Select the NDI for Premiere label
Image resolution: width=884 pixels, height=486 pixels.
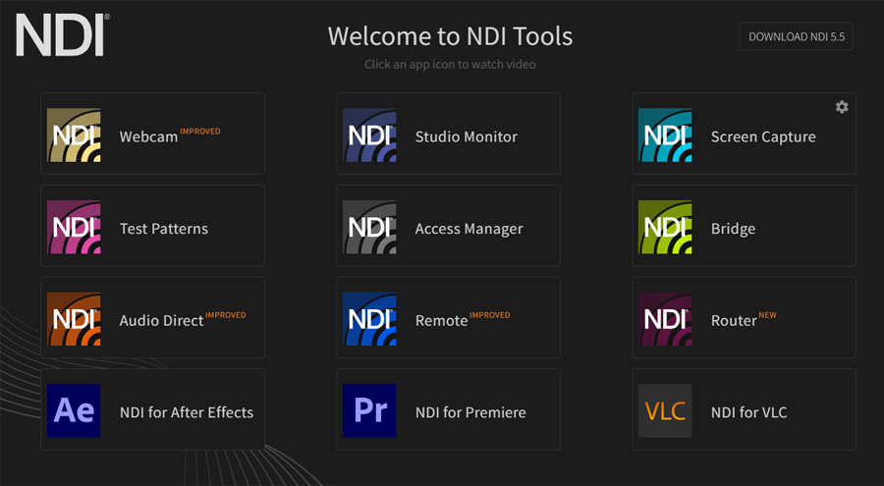click(x=470, y=412)
